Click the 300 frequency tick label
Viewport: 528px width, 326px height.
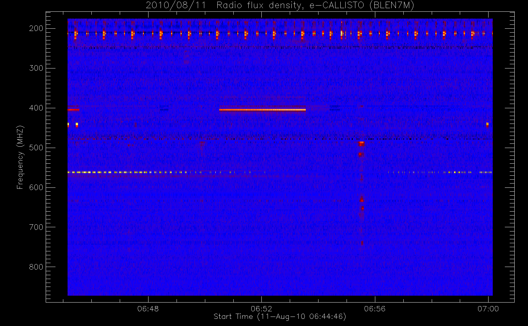tap(36, 68)
